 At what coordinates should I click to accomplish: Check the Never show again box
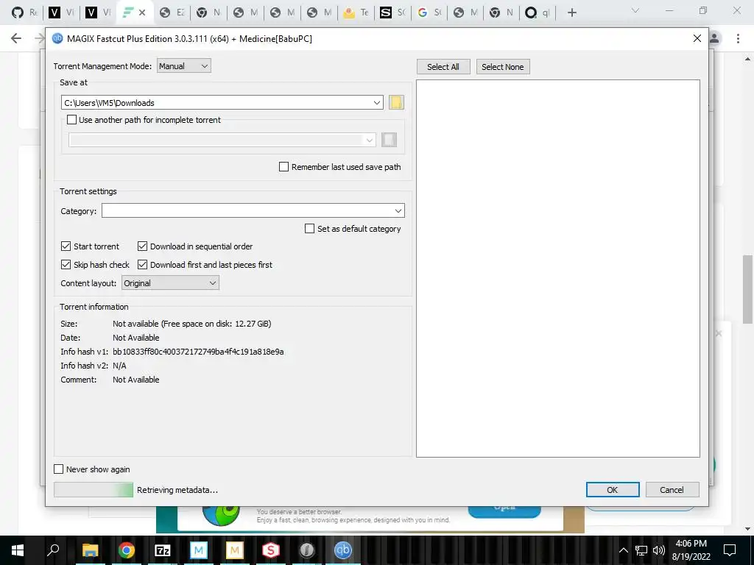point(59,469)
